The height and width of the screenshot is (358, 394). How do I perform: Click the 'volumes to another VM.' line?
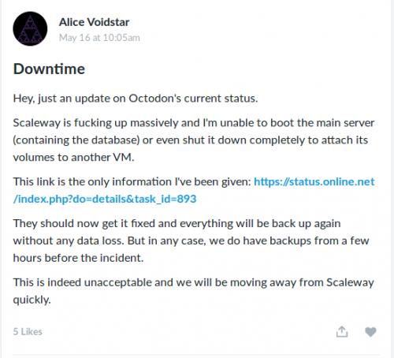click(73, 158)
